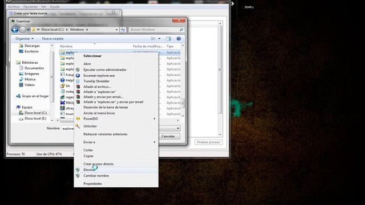
Task: Select Escritorio in the navigation pane
Action: (31, 51)
